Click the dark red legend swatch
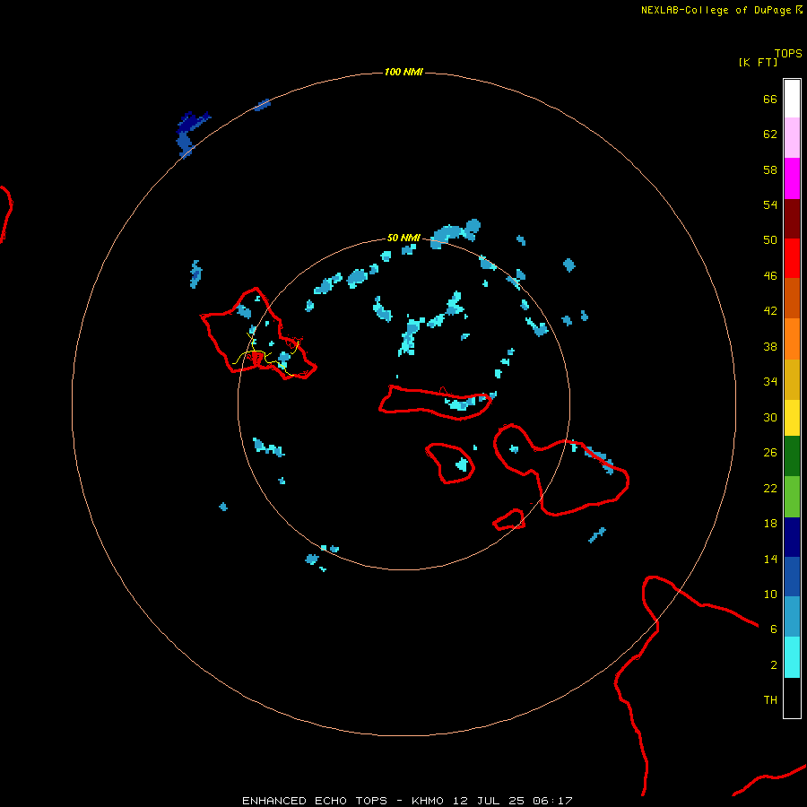 pyautogui.click(x=792, y=219)
